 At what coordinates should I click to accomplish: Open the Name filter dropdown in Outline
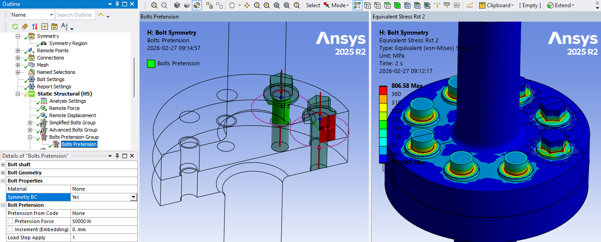(51, 15)
